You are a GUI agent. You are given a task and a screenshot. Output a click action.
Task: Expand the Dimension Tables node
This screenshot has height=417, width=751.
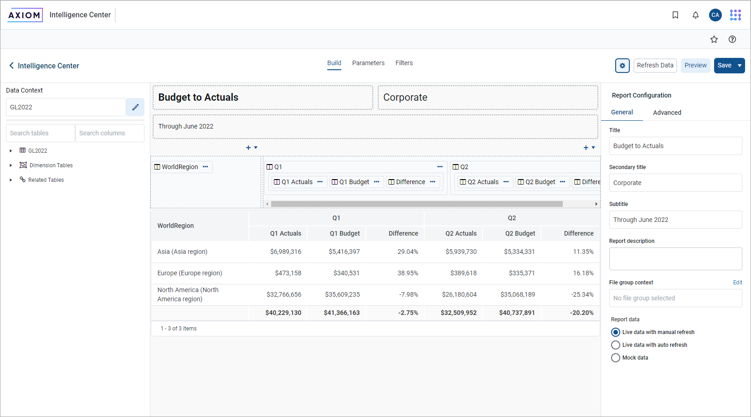(11, 165)
